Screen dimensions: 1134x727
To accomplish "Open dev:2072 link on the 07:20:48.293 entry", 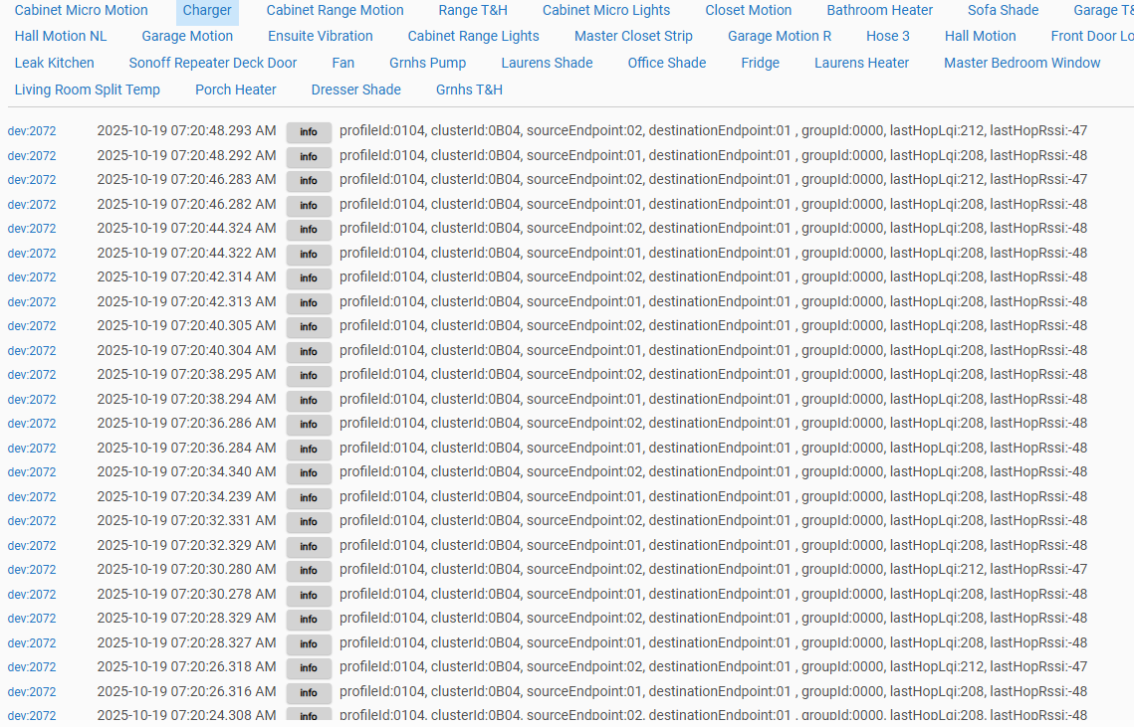I will pos(32,131).
